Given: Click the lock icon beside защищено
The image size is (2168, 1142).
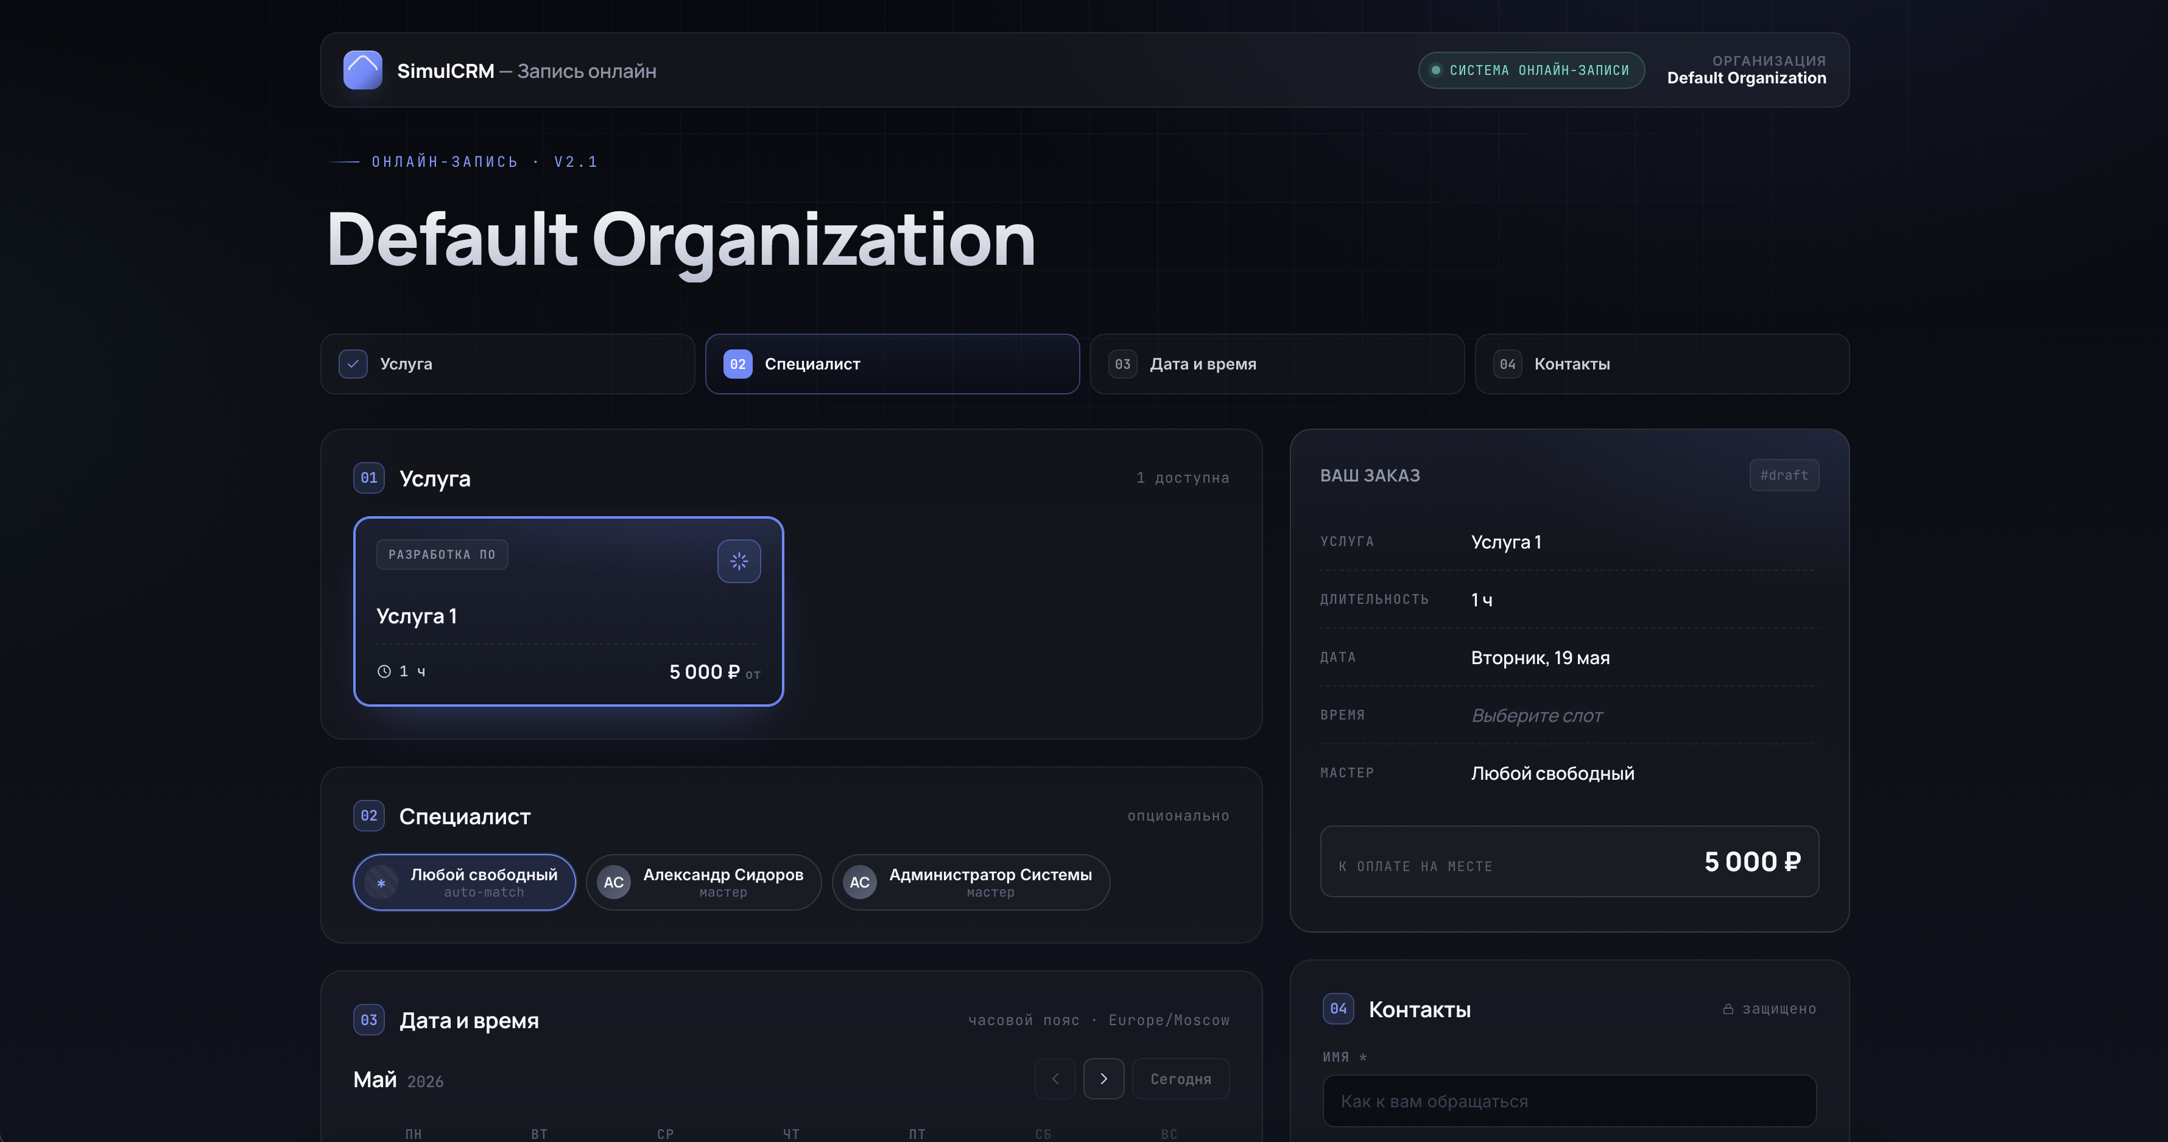Looking at the screenshot, I should click(x=1728, y=1008).
